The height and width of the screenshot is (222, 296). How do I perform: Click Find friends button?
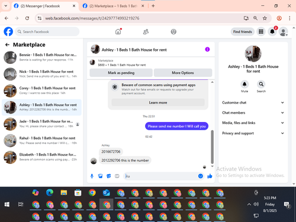[243, 31]
